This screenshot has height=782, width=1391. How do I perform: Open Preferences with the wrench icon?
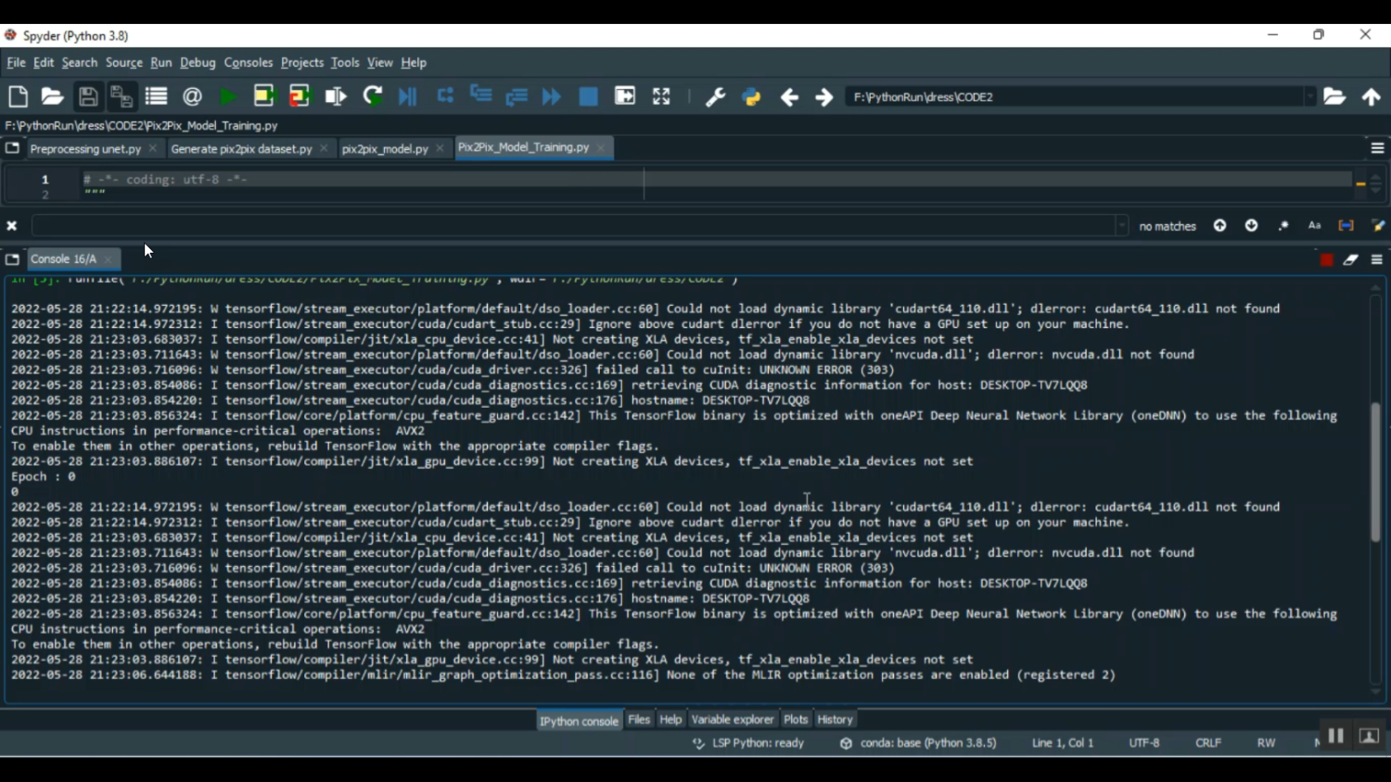coord(715,96)
